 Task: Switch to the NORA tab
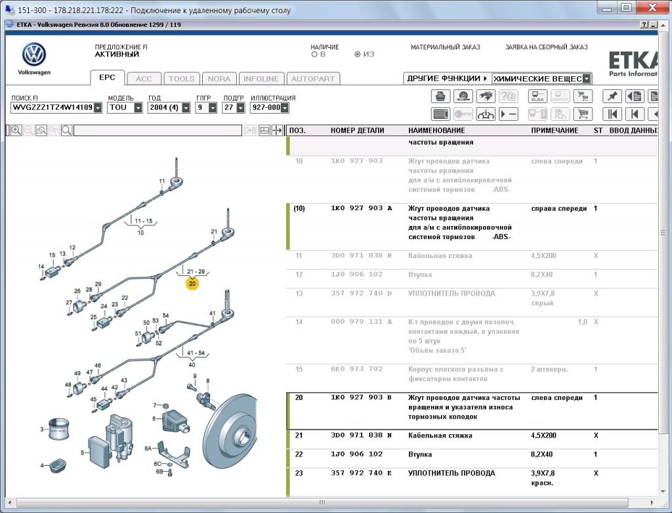[x=219, y=79]
